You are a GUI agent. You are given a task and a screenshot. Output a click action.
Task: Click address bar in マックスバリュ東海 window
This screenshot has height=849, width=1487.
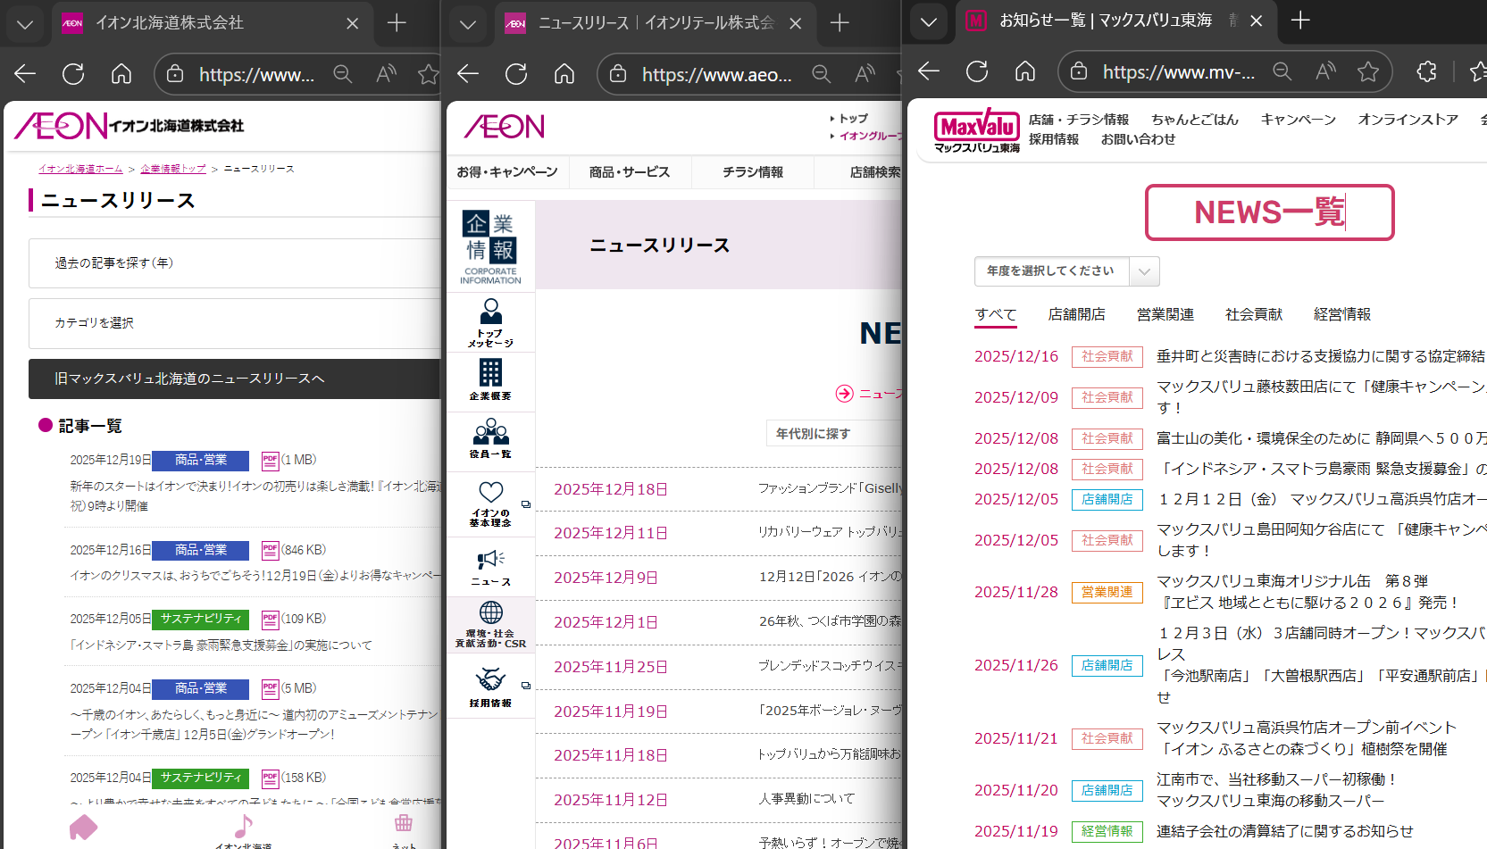coord(1179,71)
